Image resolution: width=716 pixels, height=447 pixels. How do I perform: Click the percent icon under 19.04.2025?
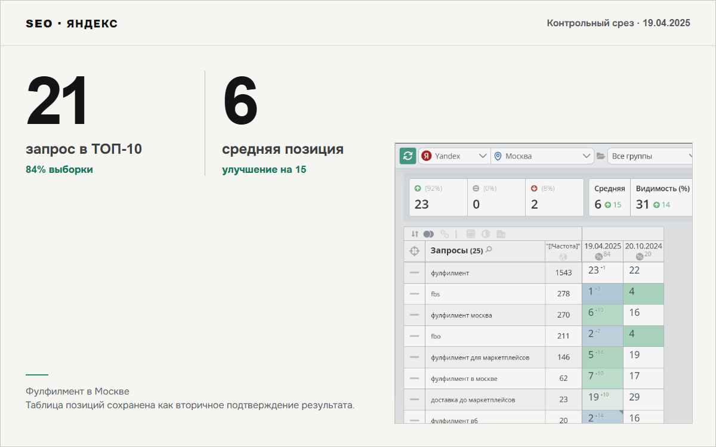[598, 257]
